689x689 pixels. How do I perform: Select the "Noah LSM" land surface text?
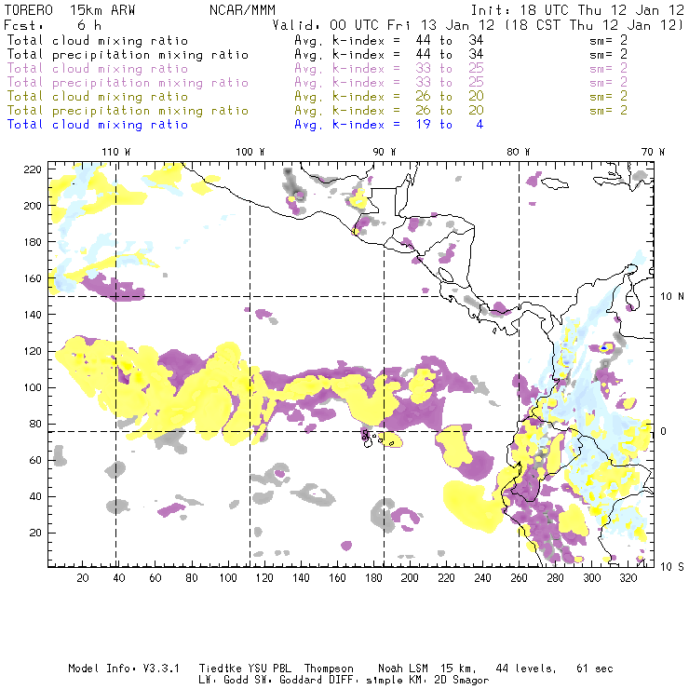click(403, 669)
